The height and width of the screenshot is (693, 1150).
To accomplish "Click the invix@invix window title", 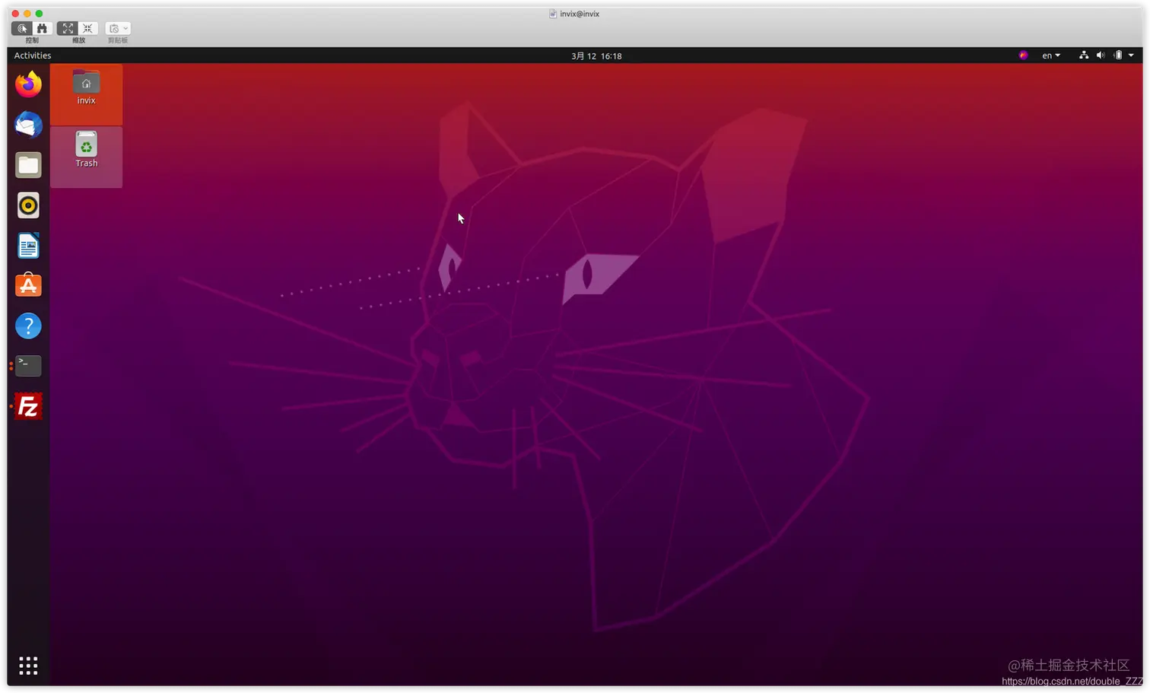I will click(580, 14).
